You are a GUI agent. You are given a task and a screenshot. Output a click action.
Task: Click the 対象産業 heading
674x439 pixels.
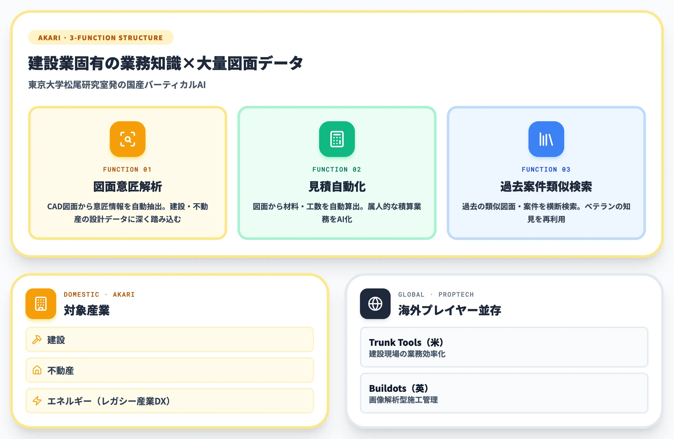[x=87, y=310]
